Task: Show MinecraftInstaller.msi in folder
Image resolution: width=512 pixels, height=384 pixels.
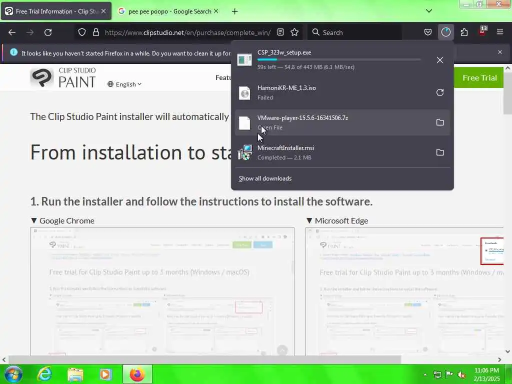Action: click(440, 152)
